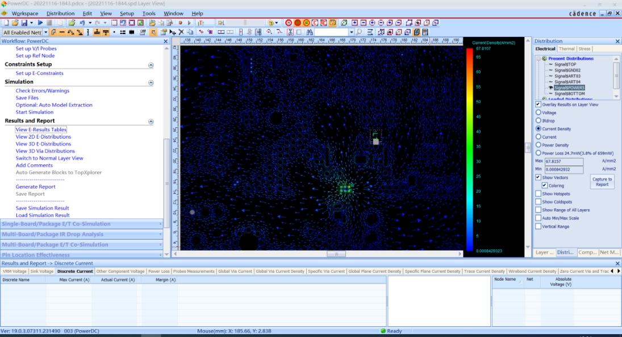The width and height of the screenshot is (622, 337).
Task: Click the magnifying glass search icon
Action: [358, 32]
